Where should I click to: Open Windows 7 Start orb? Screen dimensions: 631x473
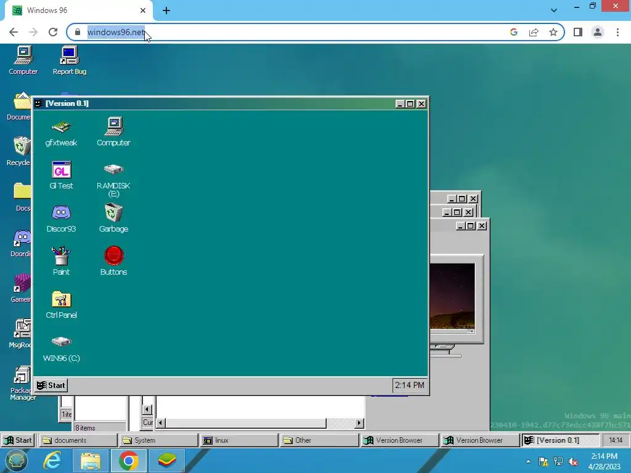[16, 461]
